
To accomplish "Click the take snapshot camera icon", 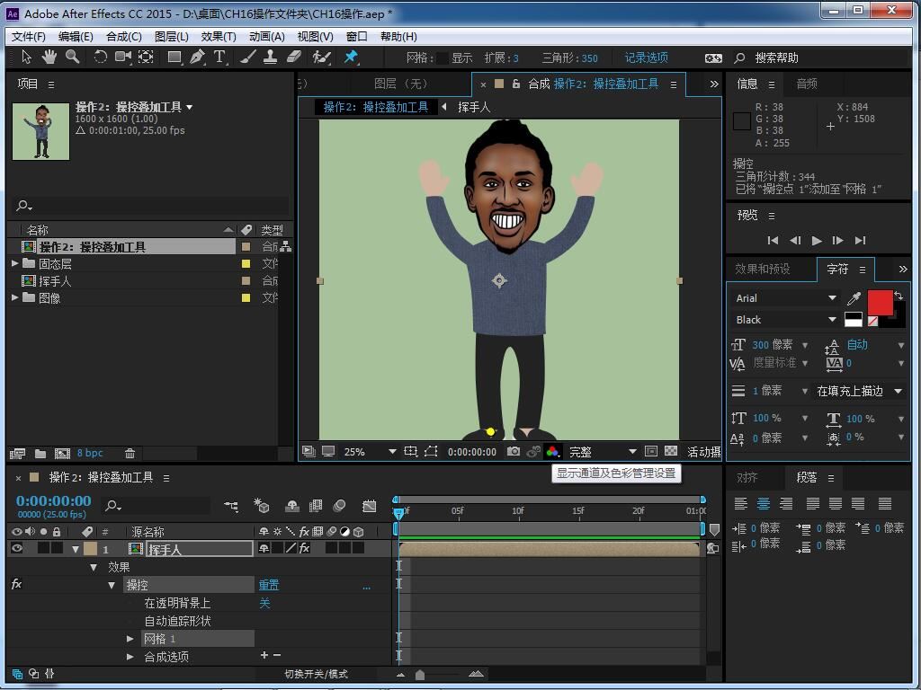I will tap(514, 451).
